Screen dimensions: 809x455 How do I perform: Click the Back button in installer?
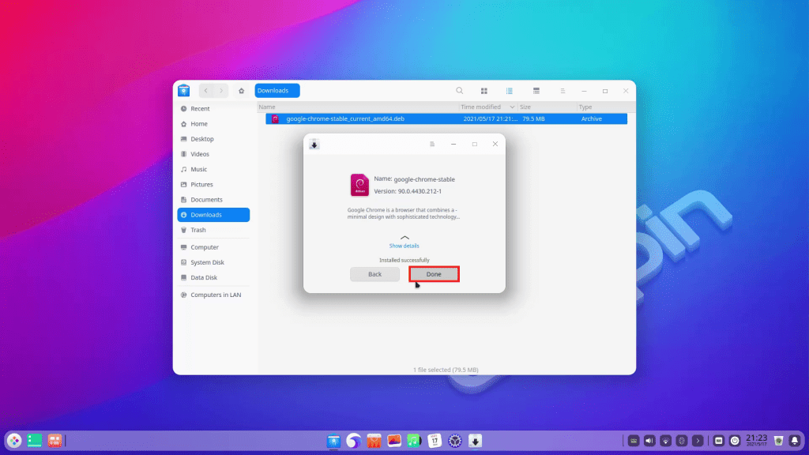point(374,274)
